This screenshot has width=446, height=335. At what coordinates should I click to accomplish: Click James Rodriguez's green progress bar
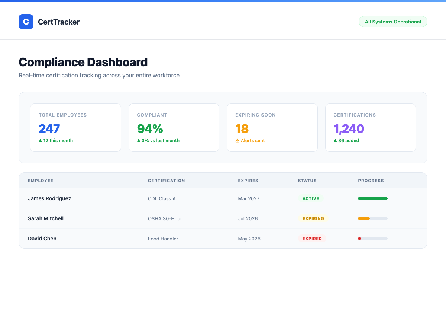click(373, 198)
